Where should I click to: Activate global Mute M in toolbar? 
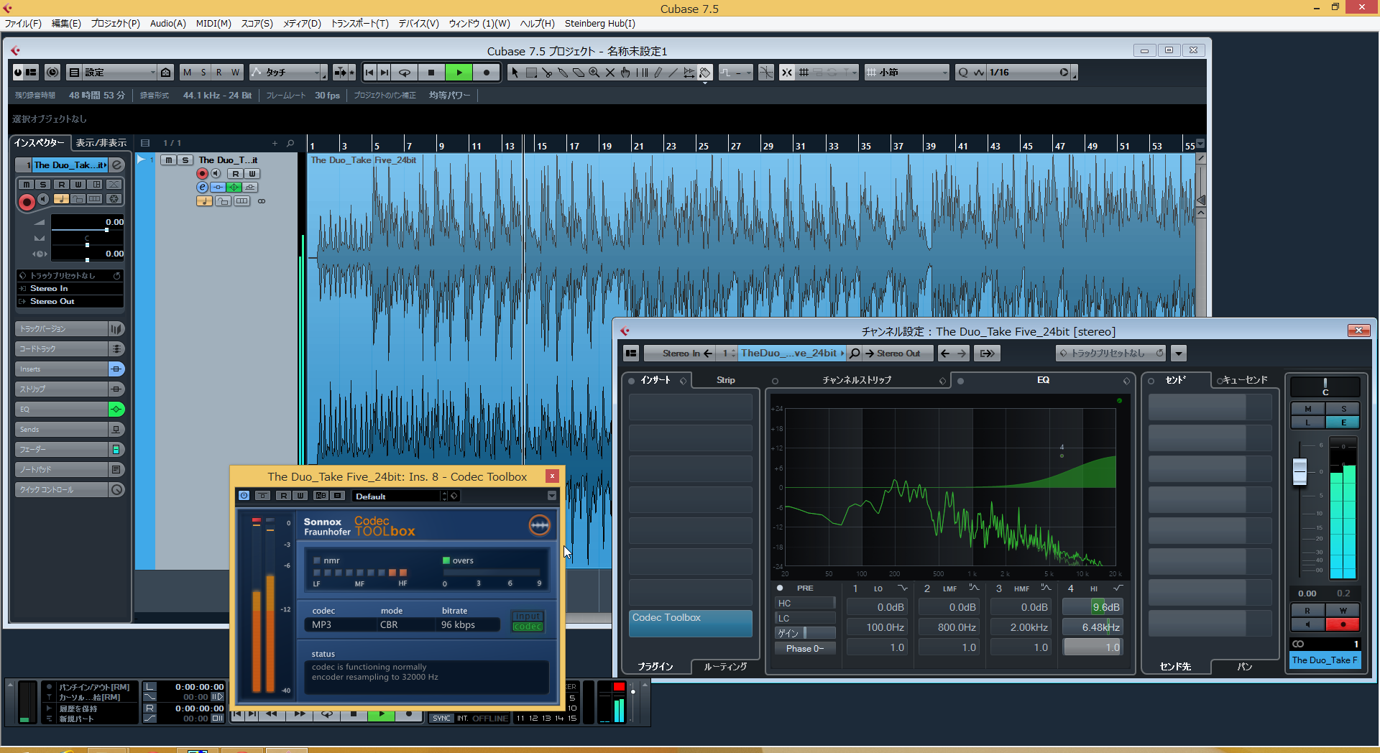pos(188,73)
